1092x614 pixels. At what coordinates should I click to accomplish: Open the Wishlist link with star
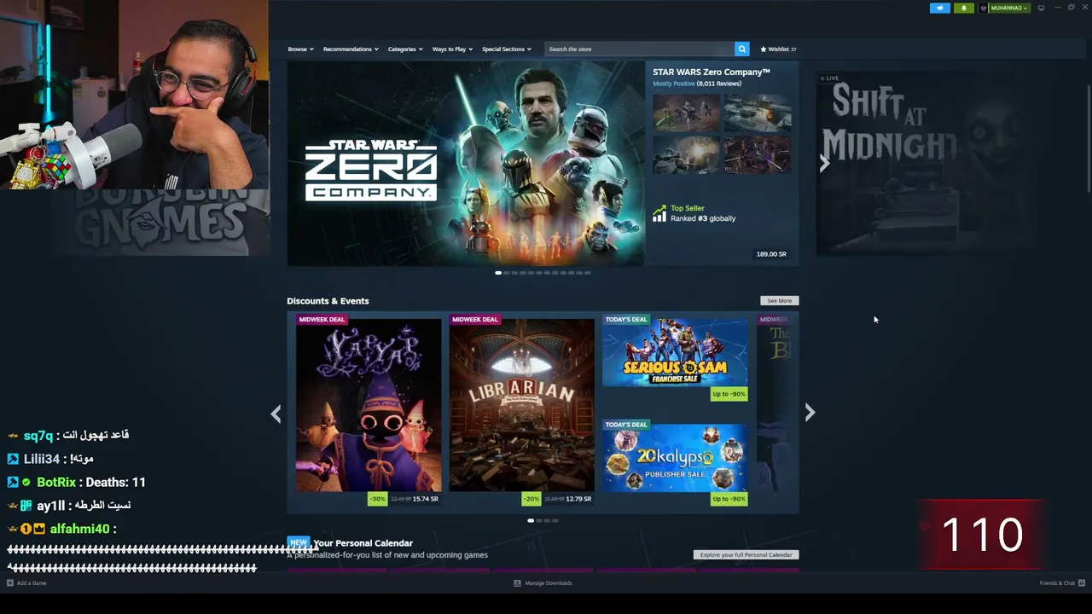[x=778, y=49]
